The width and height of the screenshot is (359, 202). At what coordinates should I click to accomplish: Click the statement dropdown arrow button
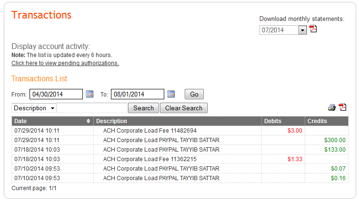[302, 30]
